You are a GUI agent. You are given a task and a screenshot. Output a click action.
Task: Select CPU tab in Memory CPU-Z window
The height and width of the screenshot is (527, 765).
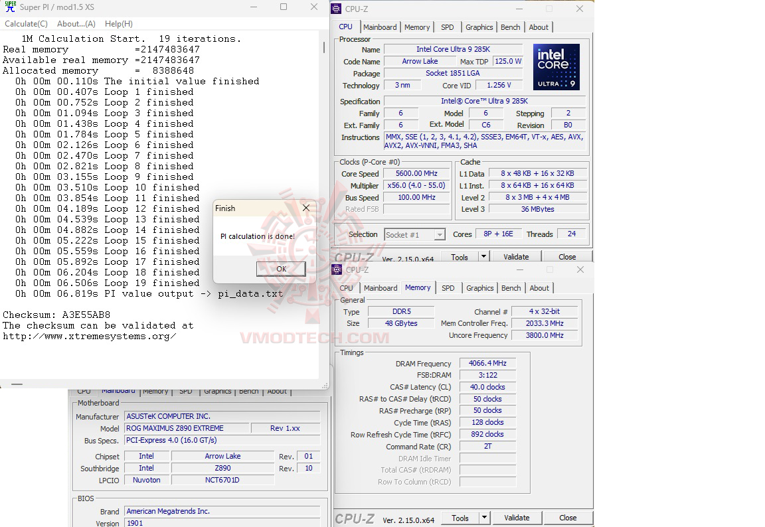346,288
